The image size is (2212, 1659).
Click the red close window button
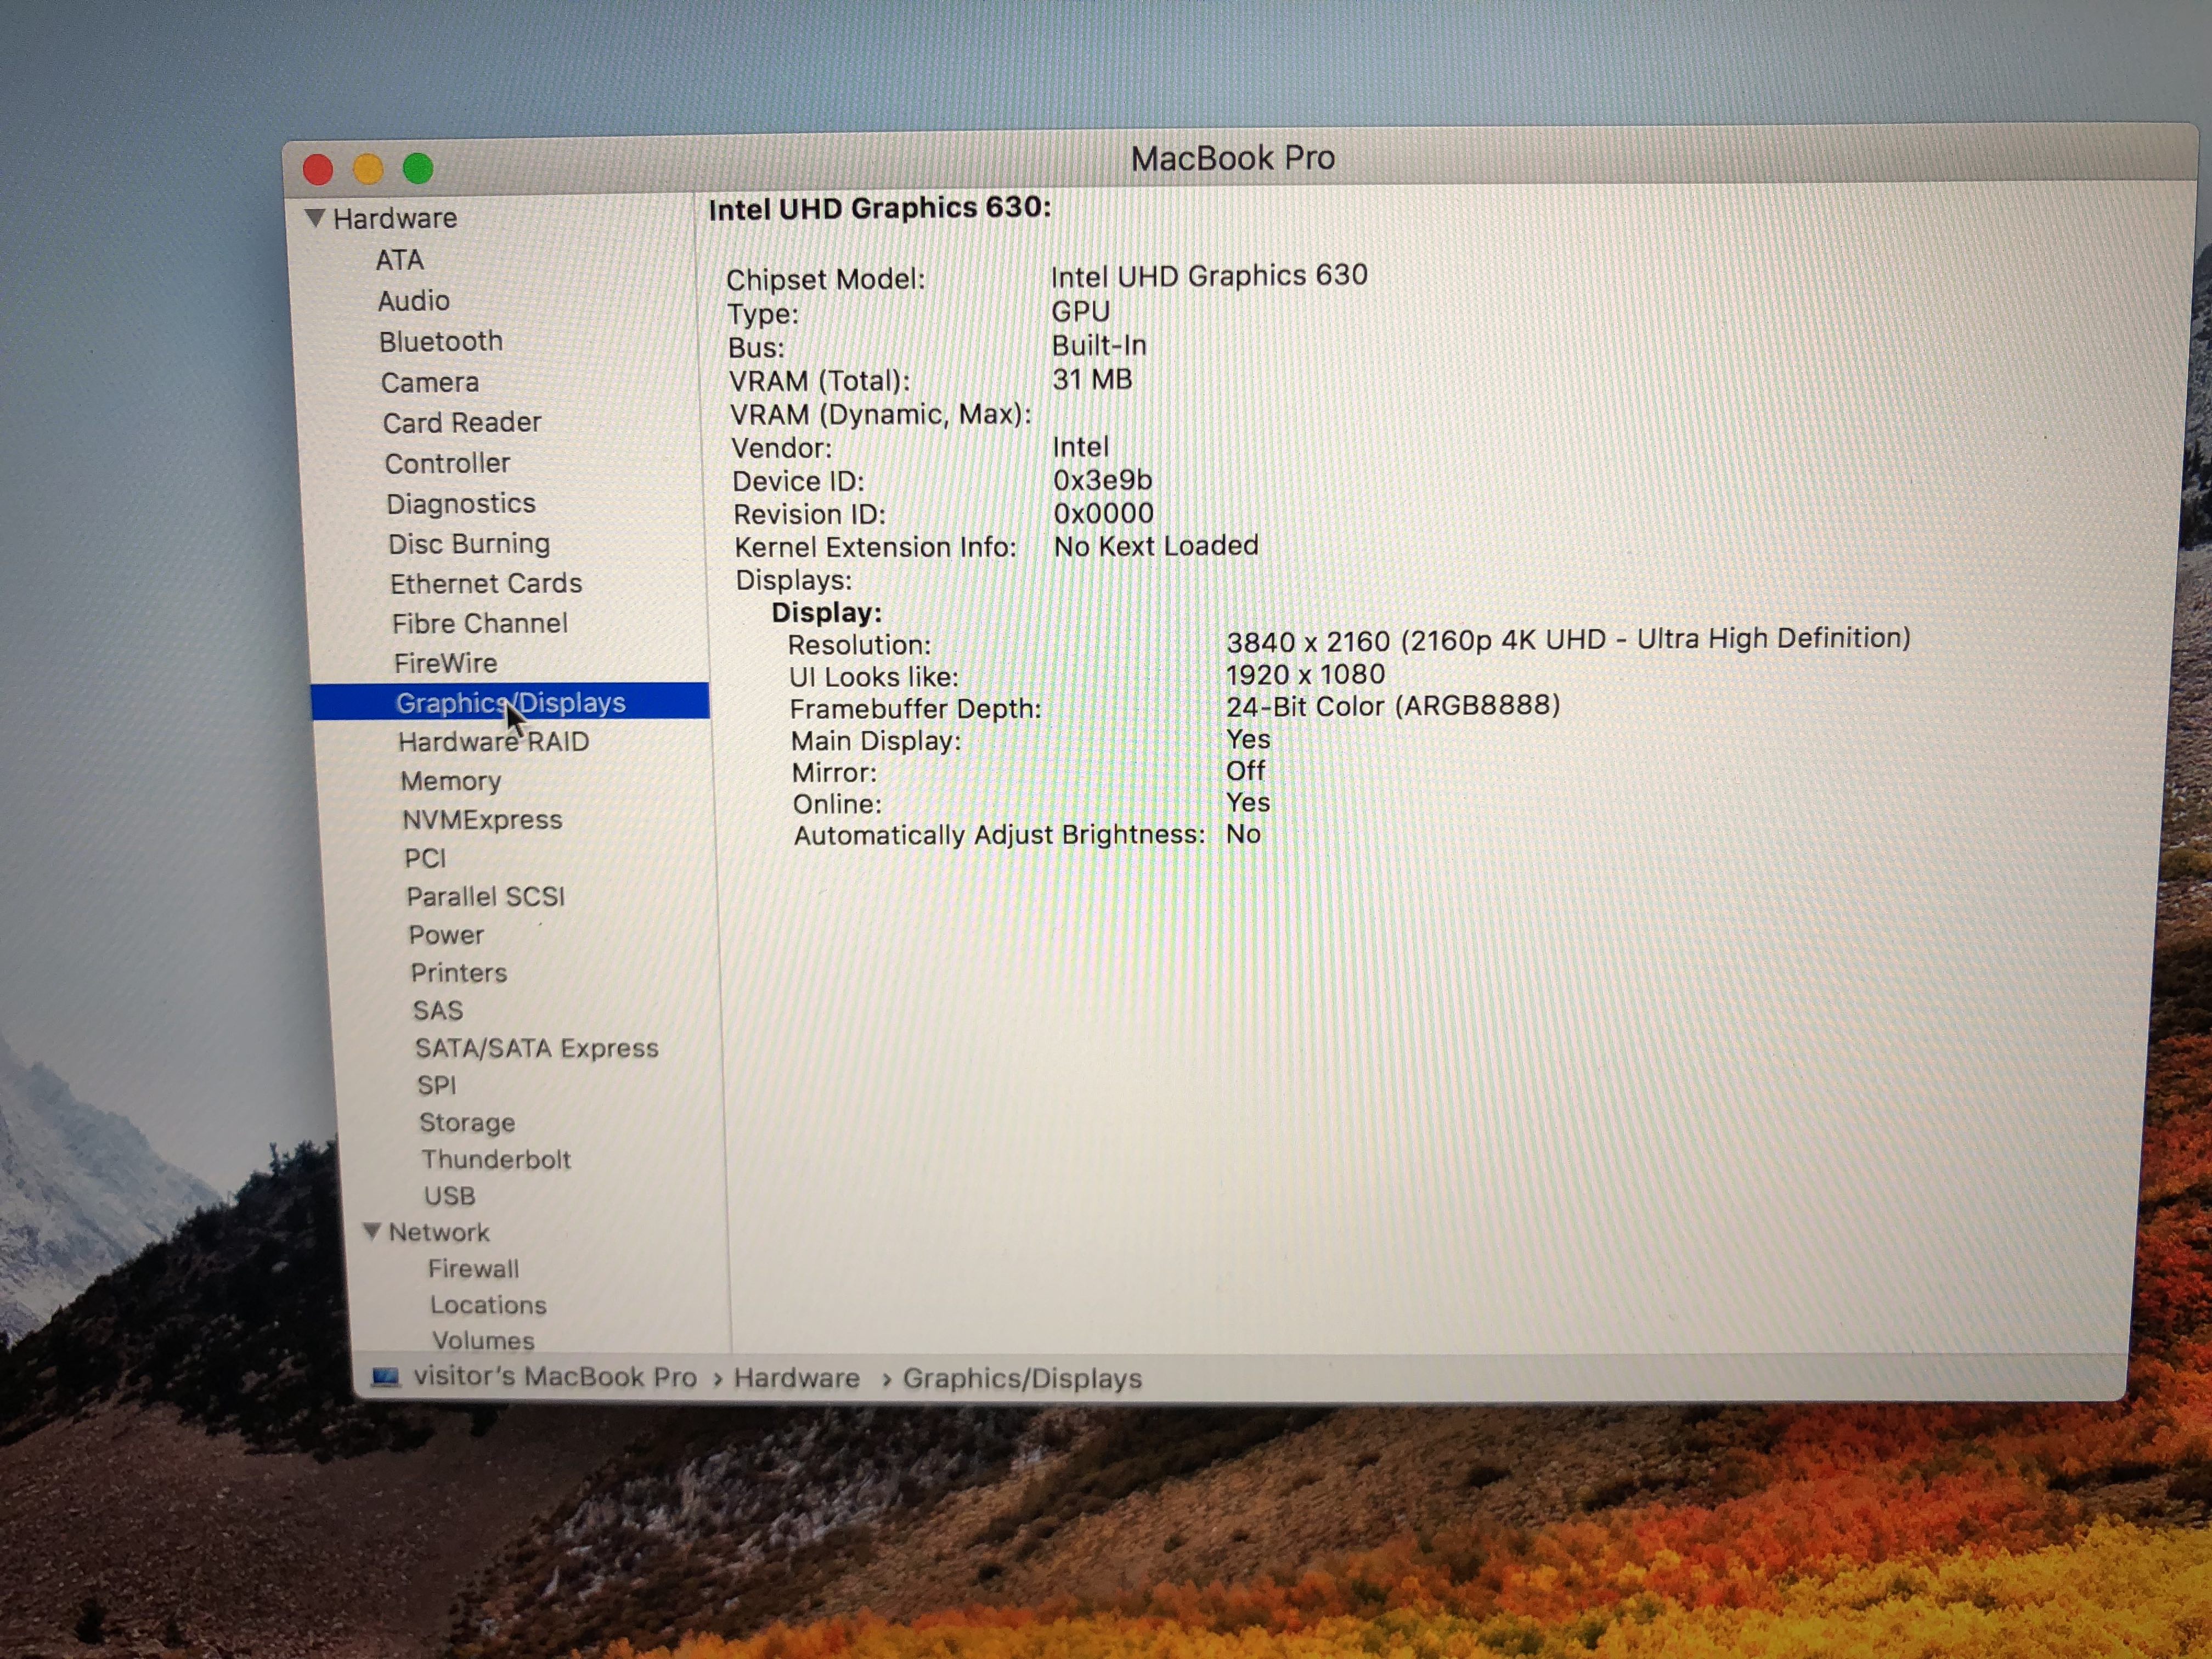click(318, 169)
